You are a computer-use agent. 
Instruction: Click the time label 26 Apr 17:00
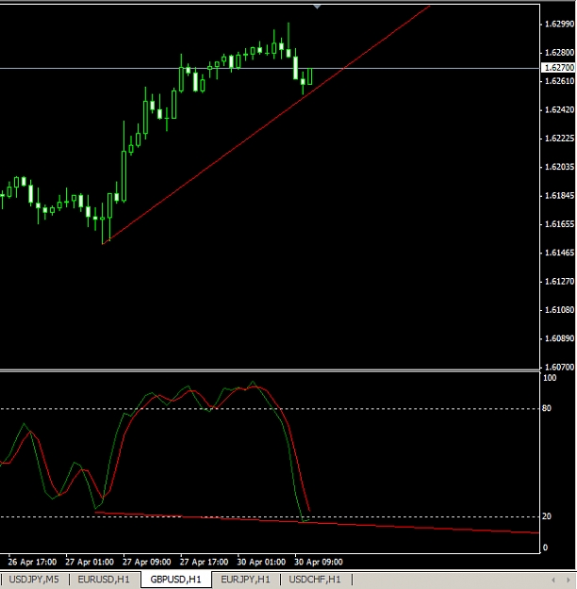point(32,562)
